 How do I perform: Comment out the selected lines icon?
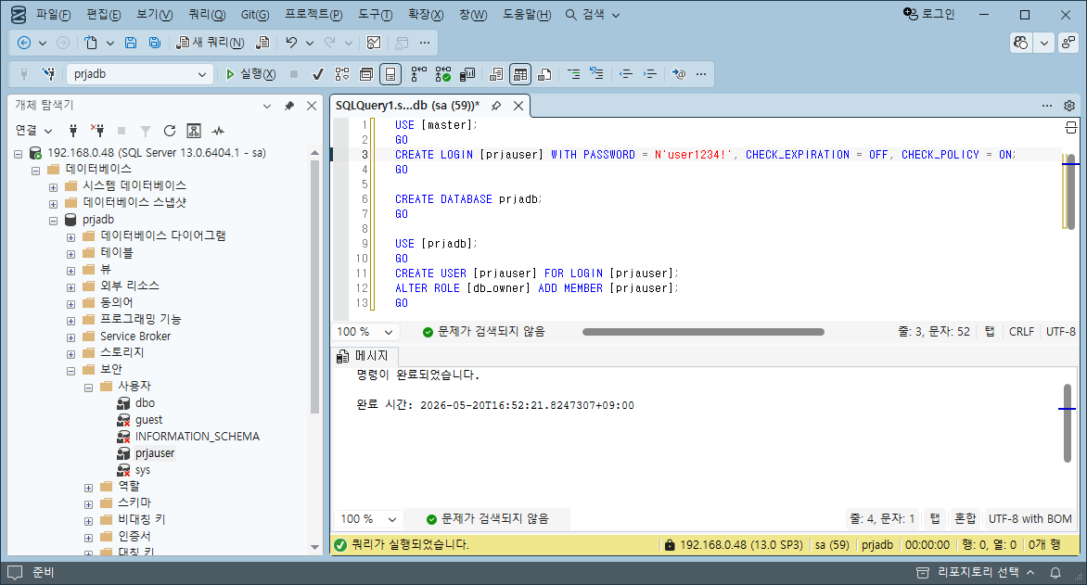(573, 74)
